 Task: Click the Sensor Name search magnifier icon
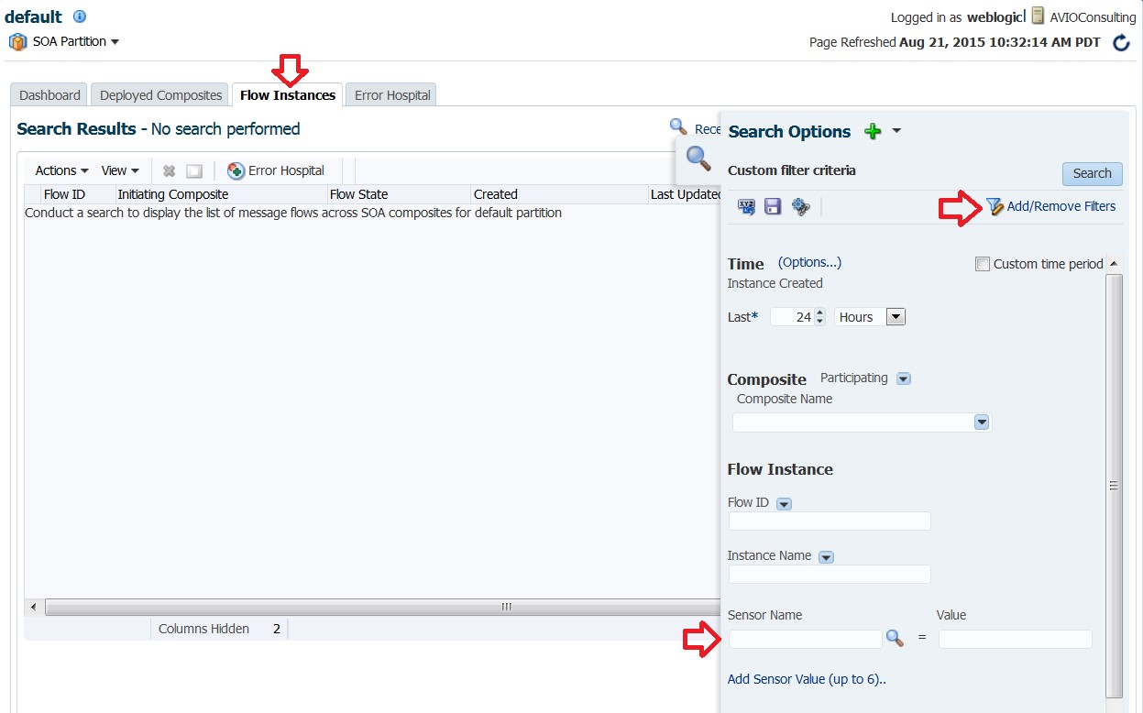(x=895, y=639)
